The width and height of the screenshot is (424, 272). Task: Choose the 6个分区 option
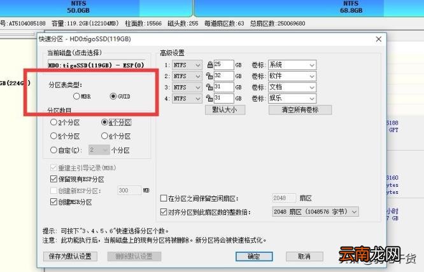116,136
